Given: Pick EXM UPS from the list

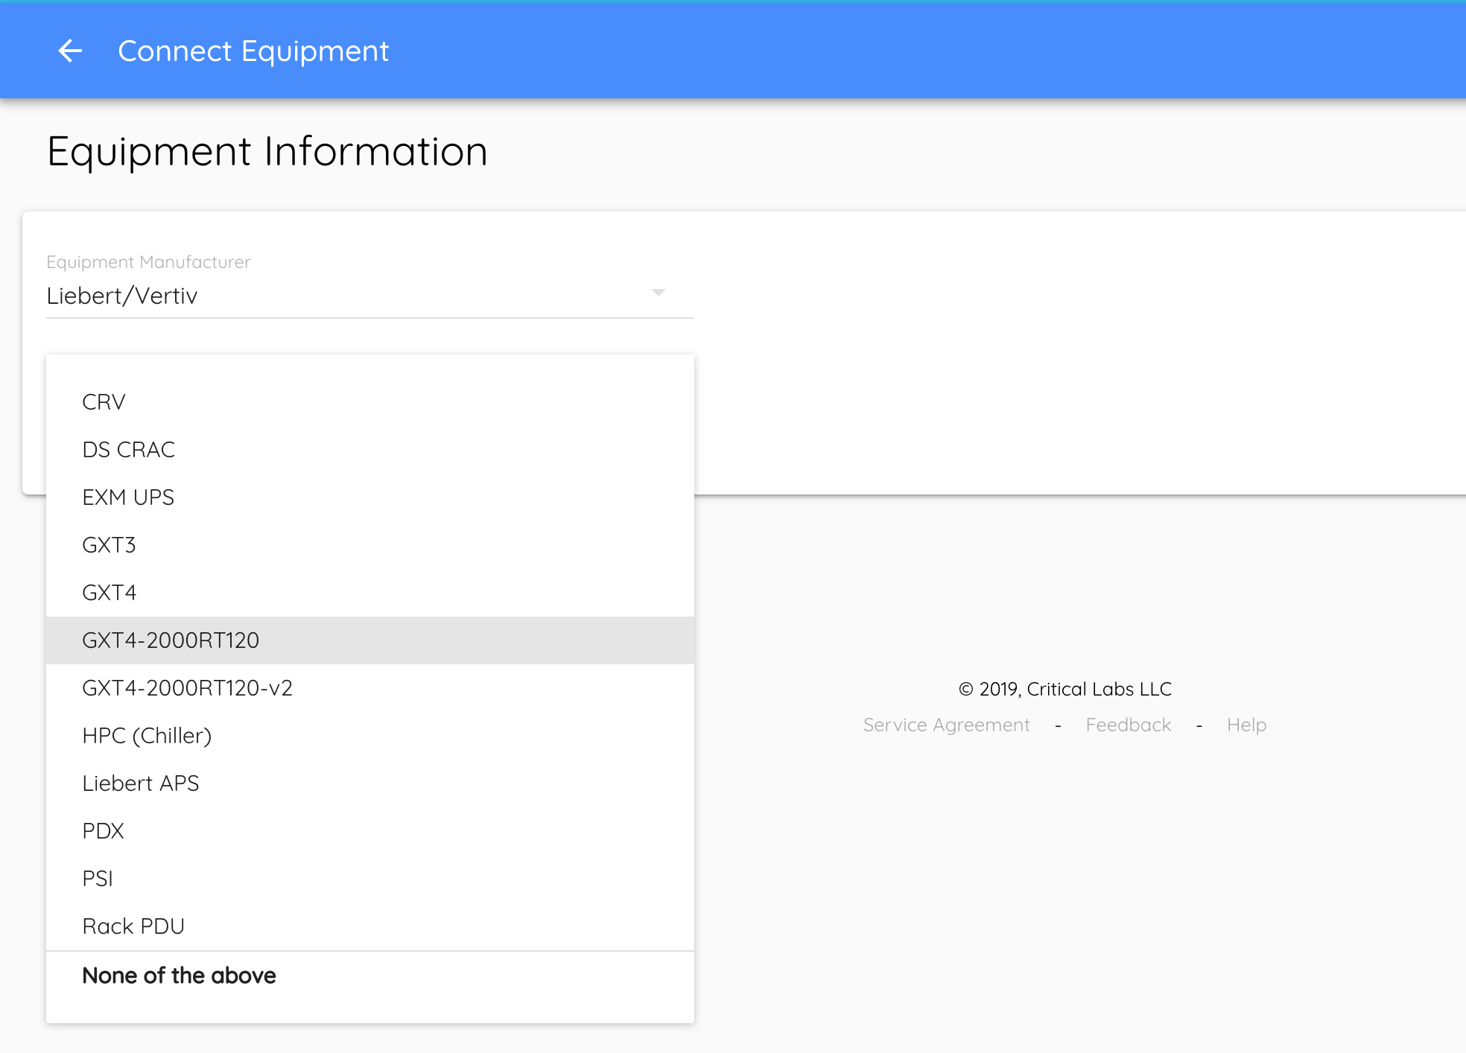Looking at the screenshot, I should (x=128, y=497).
